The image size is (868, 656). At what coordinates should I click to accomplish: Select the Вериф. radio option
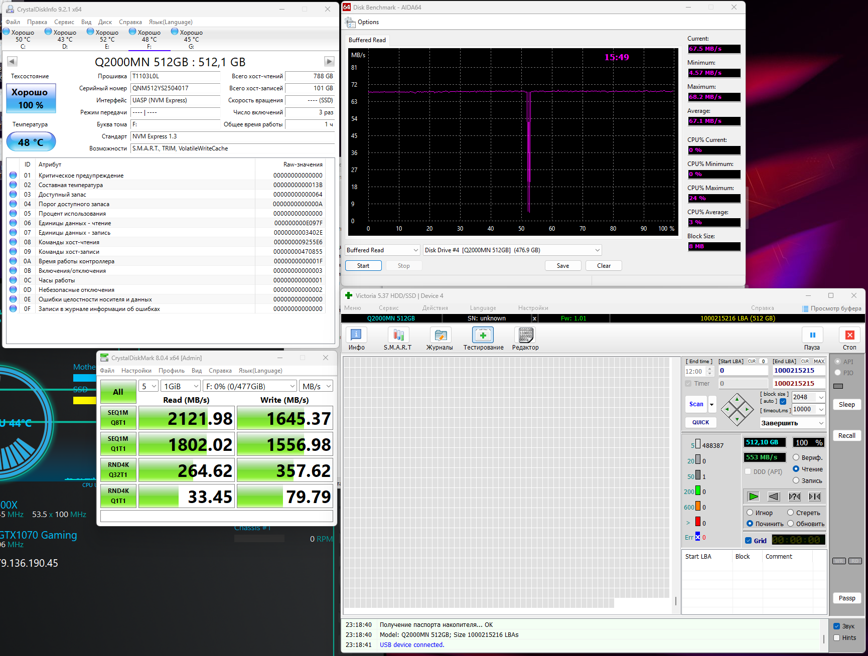(x=796, y=457)
